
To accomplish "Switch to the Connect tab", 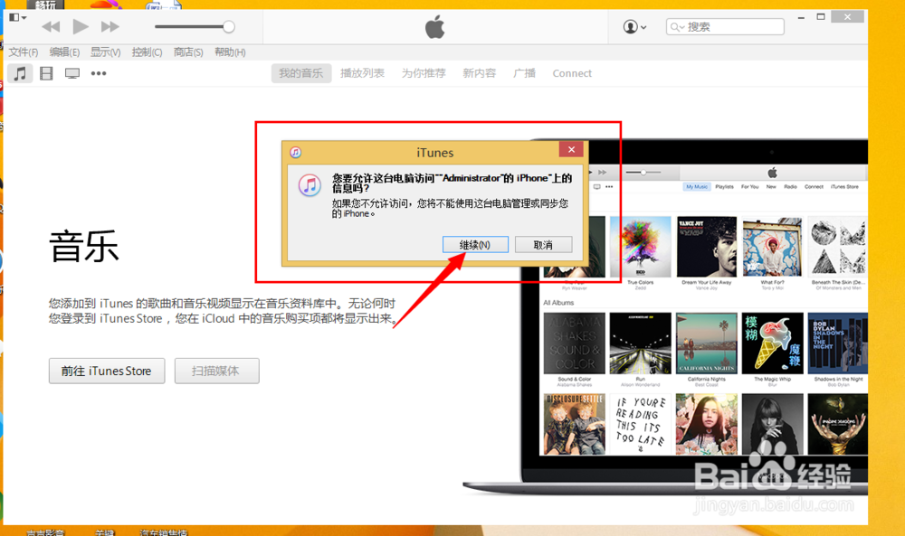I will (x=572, y=74).
